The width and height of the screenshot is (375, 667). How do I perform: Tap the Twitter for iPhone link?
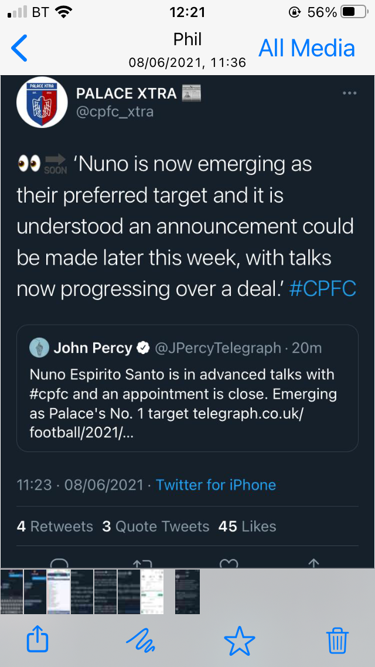216,485
